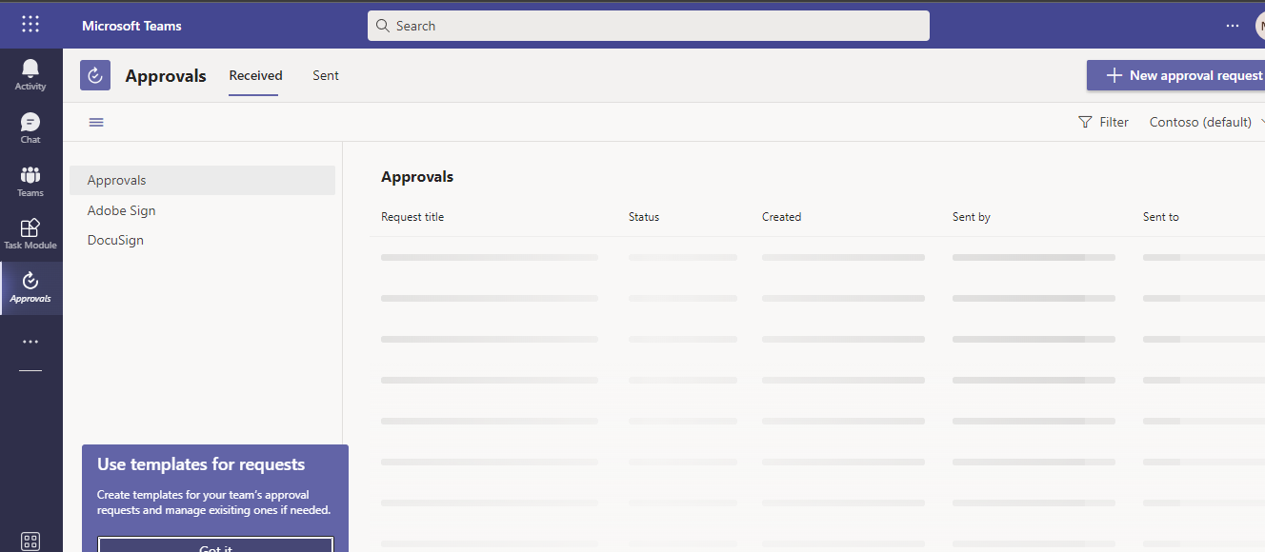
Task: Open the top bar ellipsis settings menu
Action: click(1233, 26)
